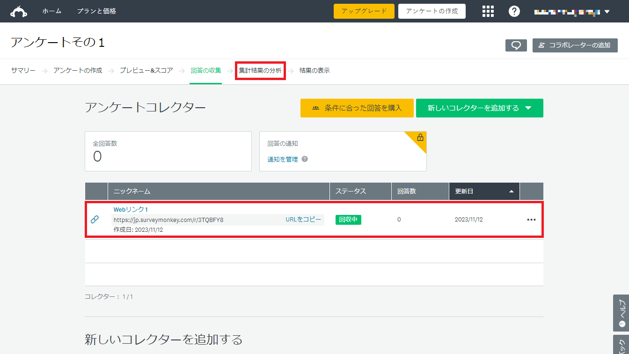Open the three-dot menu for Webリンク1
Image resolution: width=629 pixels, height=354 pixels.
click(x=531, y=220)
